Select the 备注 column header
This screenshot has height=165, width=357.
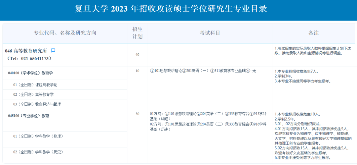(x=313, y=33)
